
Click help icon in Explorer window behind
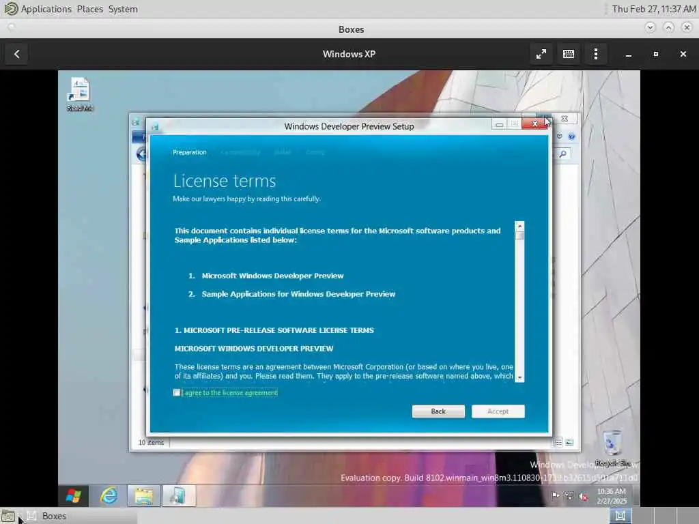pyautogui.click(x=571, y=136)
